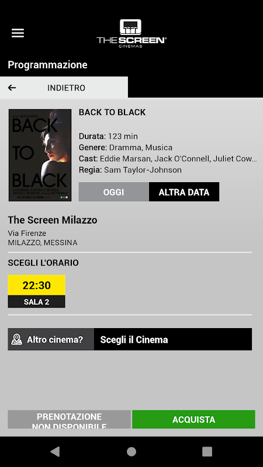The image size is (263, 467).
Task: Switch to ALTRA DATA option
Action: point(184,192)
